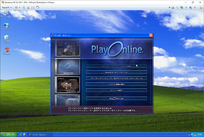Open the Player(P) menu dropdown
The height and width of the screenshot is (137, 204).
tap(7, 8)
